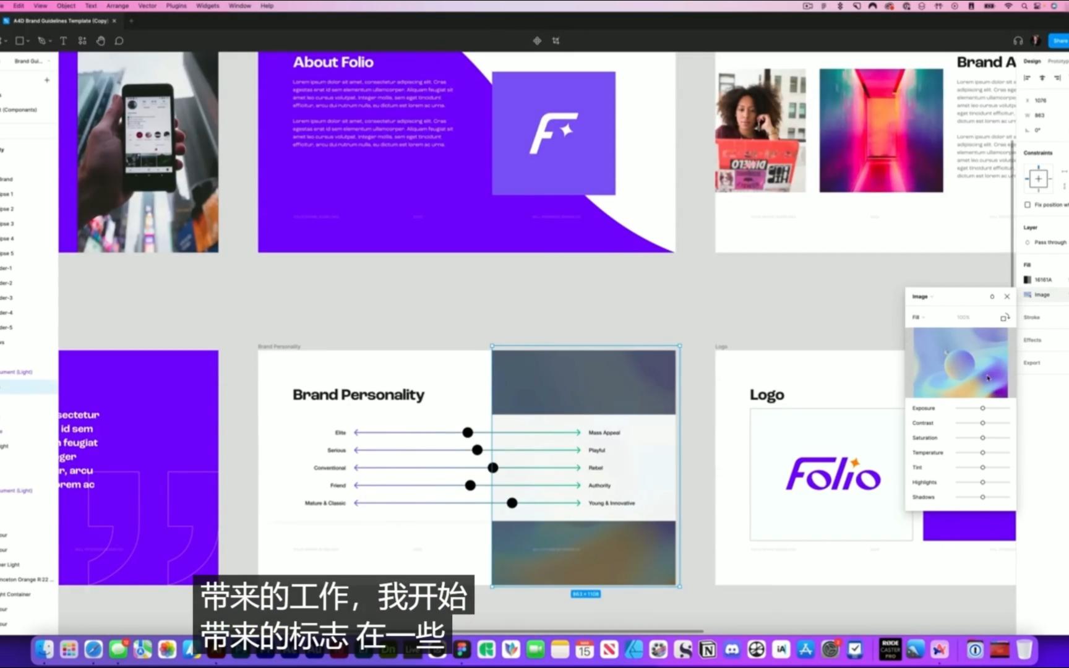Enable Fix position when scrolling checkbox
This screenshot has width=1069, height=668.
click(1028, 205)
